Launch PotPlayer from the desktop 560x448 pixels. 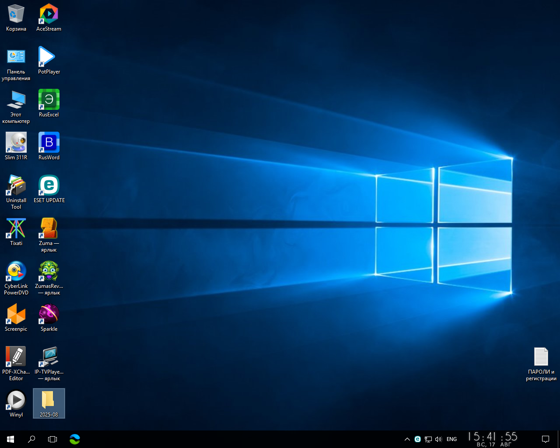[49, 61]
